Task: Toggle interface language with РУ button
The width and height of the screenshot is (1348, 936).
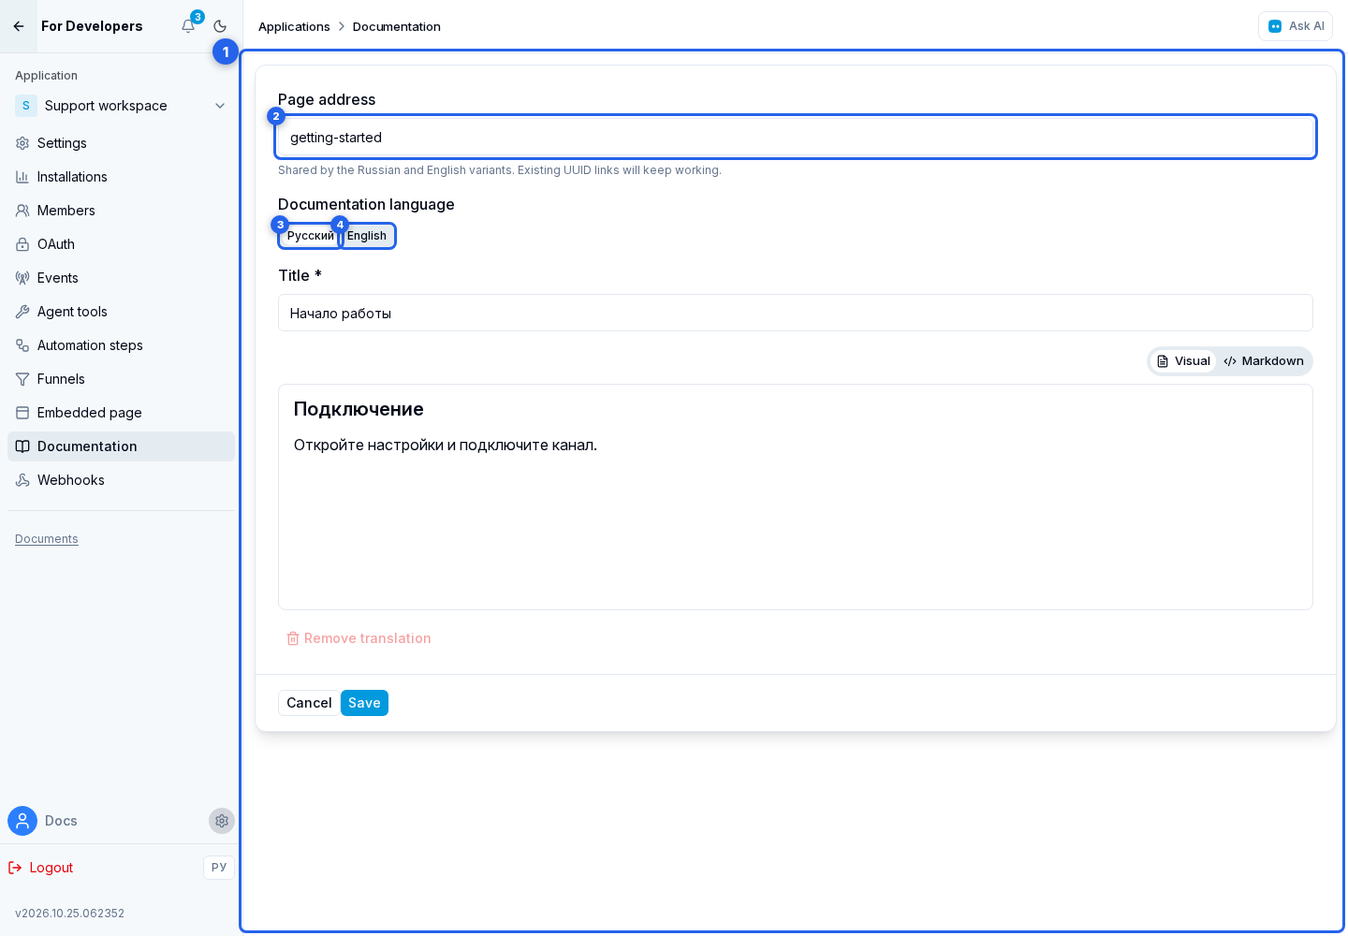Action: click(219, 868)
